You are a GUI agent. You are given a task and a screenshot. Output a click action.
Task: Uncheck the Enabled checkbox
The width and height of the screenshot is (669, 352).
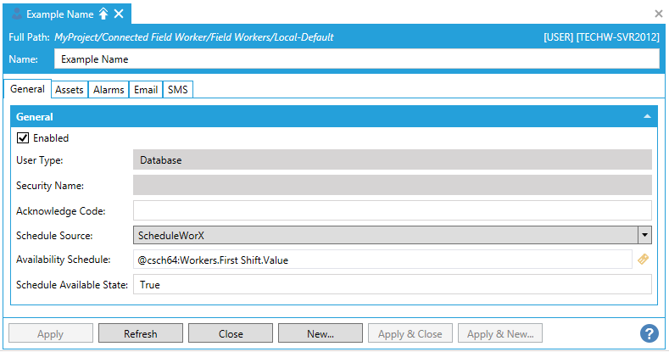pos(23,138)
